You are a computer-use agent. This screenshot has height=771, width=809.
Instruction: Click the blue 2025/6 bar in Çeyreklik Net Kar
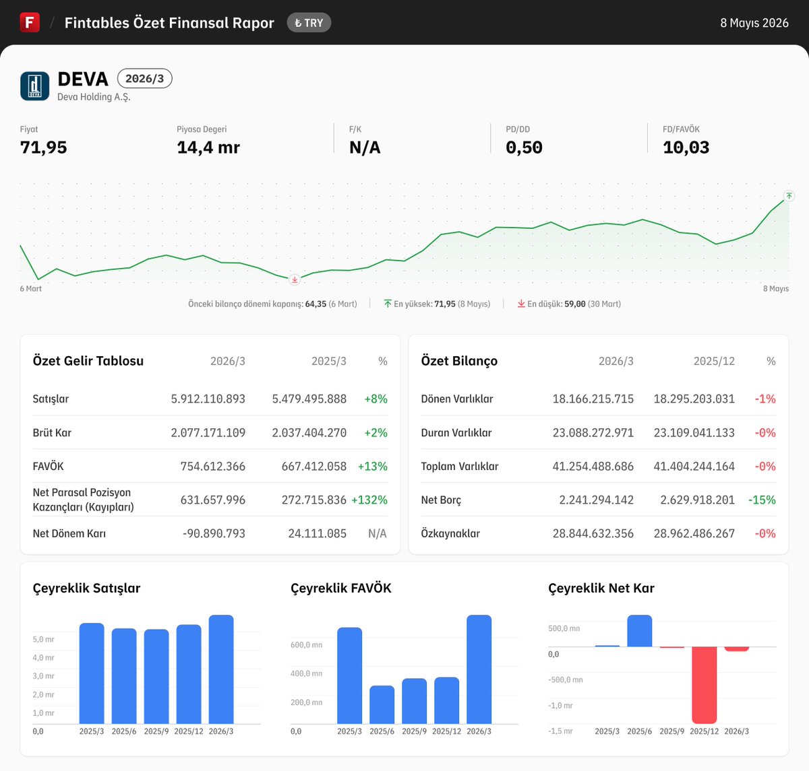click(640, 631)
